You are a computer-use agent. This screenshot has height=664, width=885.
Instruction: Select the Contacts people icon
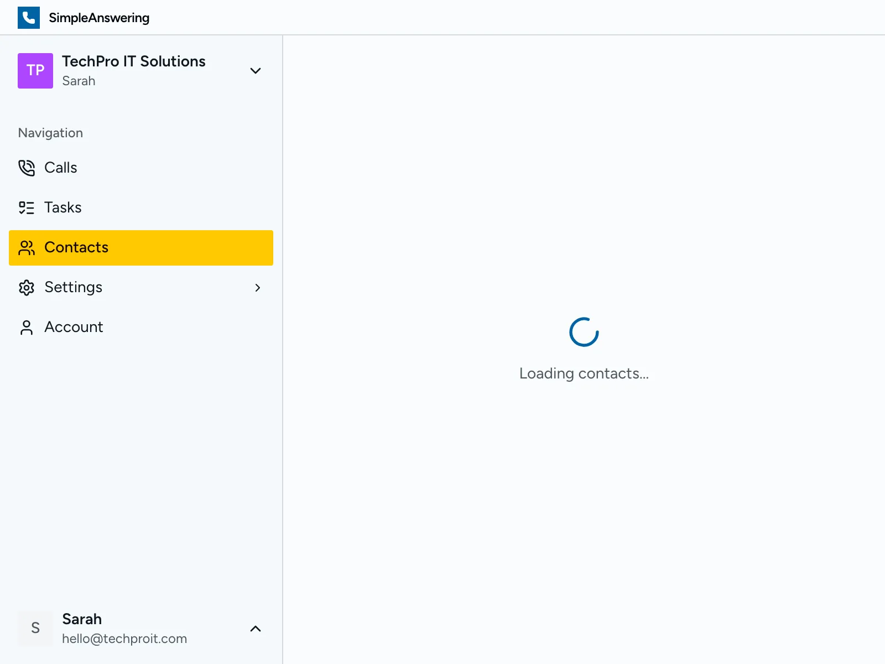27,248
